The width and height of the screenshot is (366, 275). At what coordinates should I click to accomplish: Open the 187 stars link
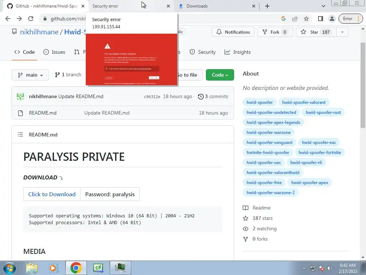pos(258,218)
